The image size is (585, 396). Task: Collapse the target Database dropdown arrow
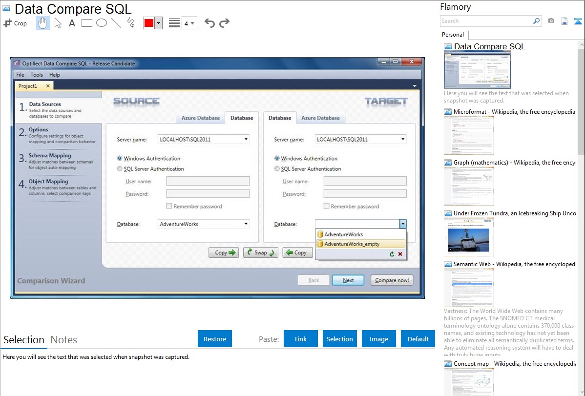pos(403,224)
